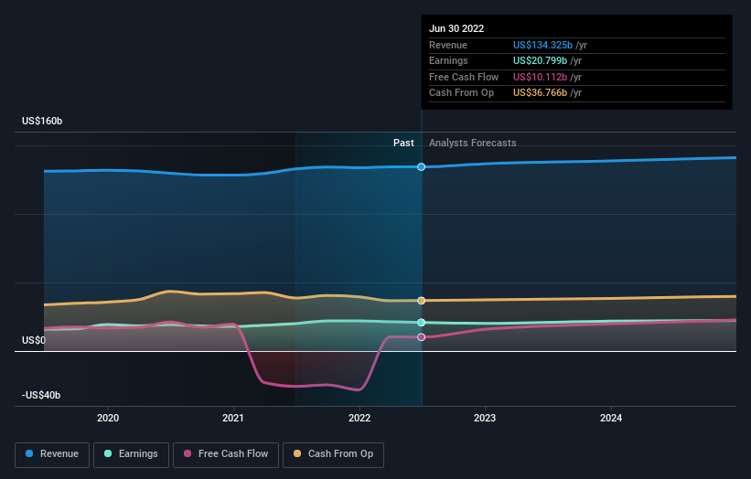Viewport: 751px width, 479px height.
Task: Click the blue Revenue data point marker
Action: [x=421, y=167]
